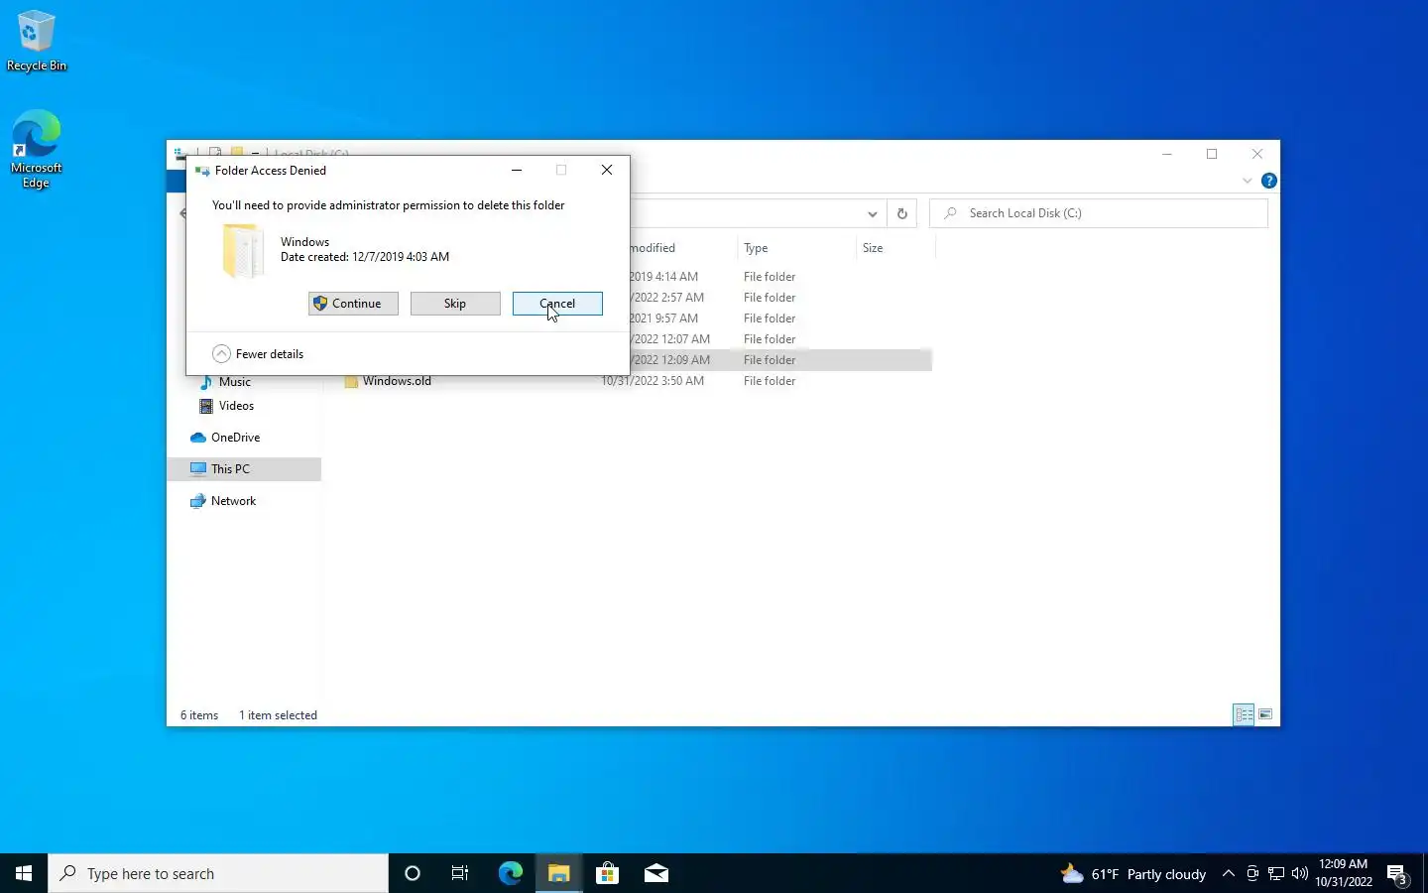Click File Explorer taskbar icon
This screenshot has width=1428, height=893.
point(558,873)
